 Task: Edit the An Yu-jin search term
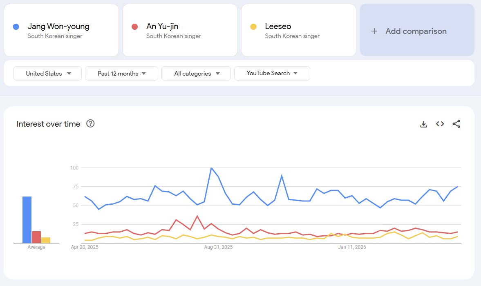tap(162, 27)
